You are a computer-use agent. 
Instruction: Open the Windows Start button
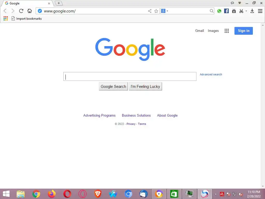click(6, 194)
